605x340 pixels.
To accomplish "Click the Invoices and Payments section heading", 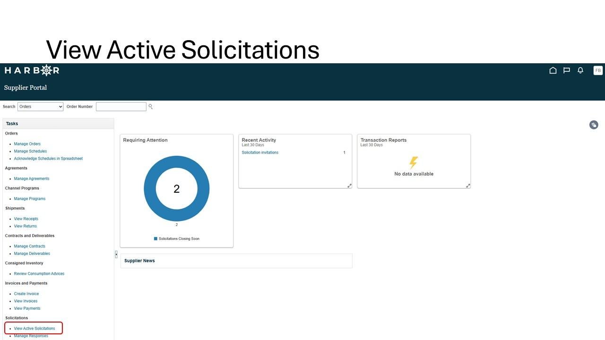I will [x=26, y=283].
